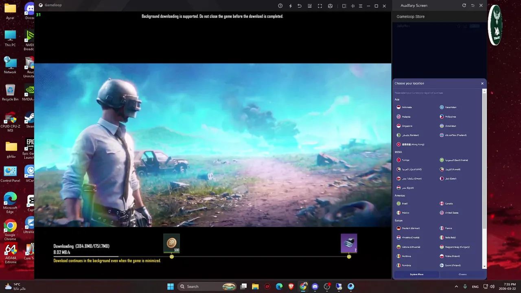Select Malaysia as location
Screen dimensions: 521x293
pos(403,116)
